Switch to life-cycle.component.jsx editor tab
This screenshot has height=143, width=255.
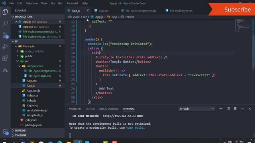[141, 11]
